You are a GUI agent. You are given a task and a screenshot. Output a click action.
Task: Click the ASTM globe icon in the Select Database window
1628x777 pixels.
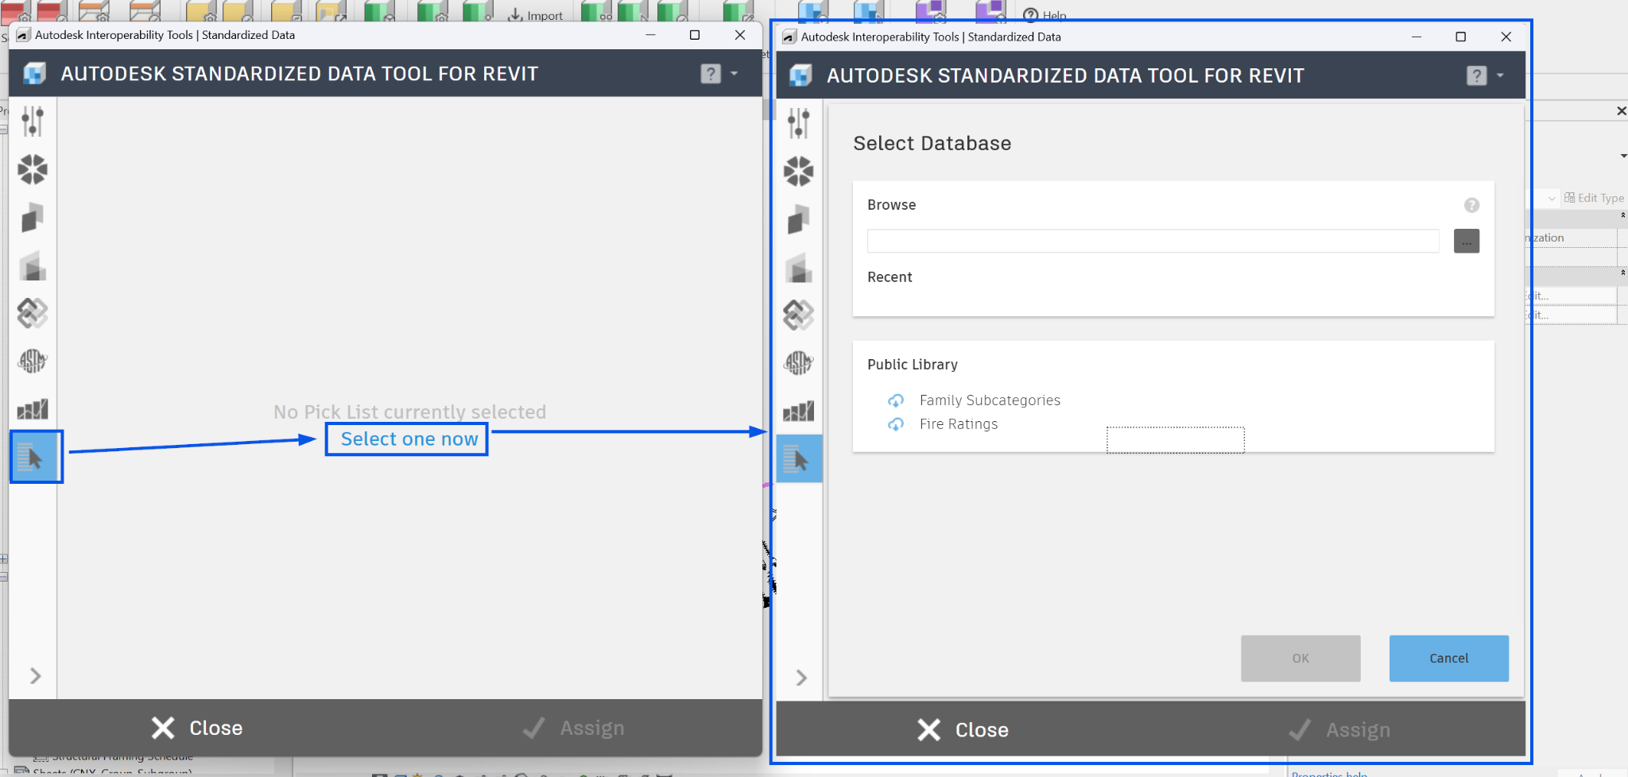coord(799,363)
